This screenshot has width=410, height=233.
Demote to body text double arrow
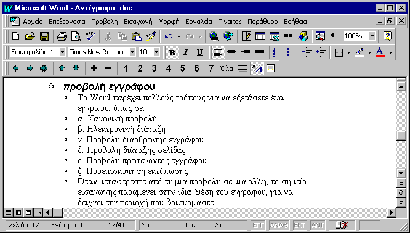point(44,68)
